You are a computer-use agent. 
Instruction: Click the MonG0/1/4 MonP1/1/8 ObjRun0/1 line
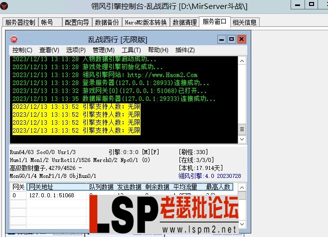click(x=53, y=176)
